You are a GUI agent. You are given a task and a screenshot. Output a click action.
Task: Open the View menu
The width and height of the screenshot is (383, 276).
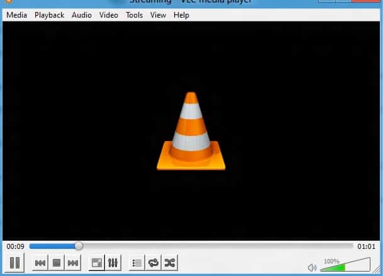[x=158, y=15]
